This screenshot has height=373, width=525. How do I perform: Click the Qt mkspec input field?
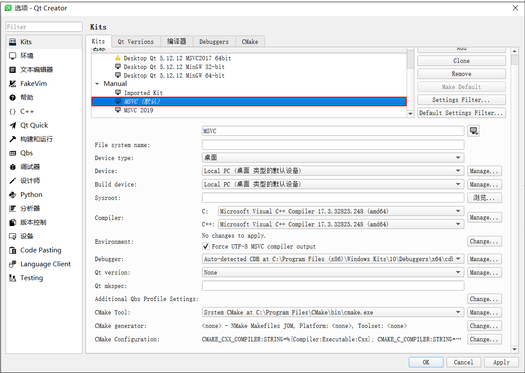pyautogui.click(x=333, y=286)
